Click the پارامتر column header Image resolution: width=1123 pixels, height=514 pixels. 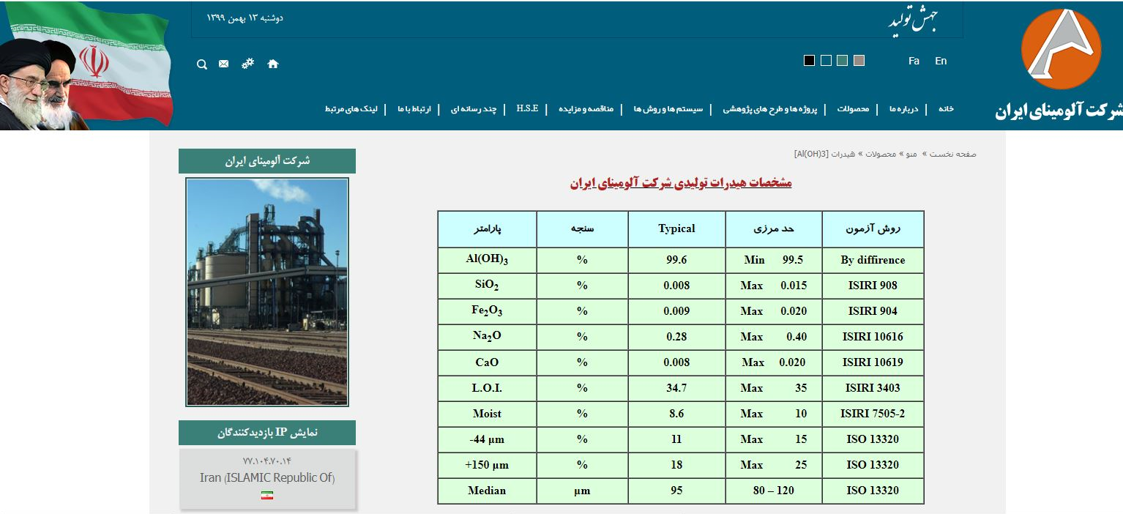coord(487,228)
